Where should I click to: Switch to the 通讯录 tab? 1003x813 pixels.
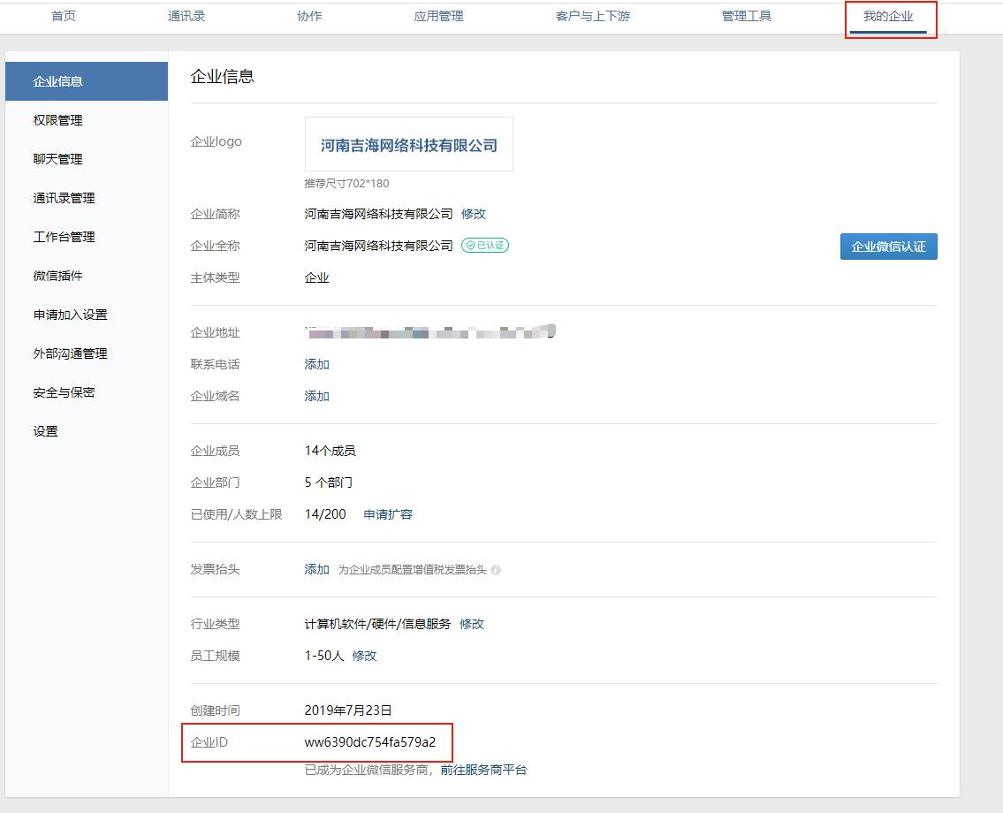point(186,15)
